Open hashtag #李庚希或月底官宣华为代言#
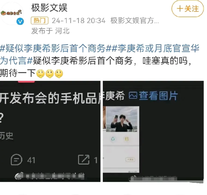The width and height of the screenshot is (207, 195). (x=100, y=55)
